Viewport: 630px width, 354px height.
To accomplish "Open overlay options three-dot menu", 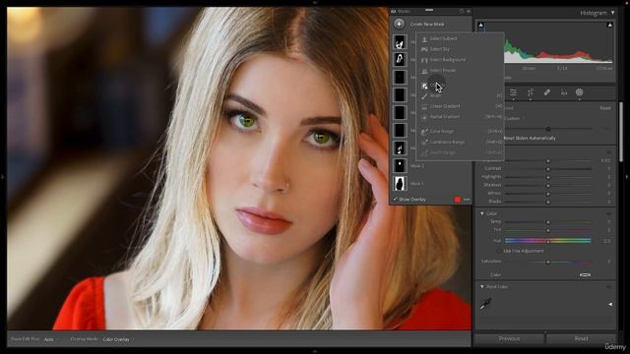I will click(467, 200).
